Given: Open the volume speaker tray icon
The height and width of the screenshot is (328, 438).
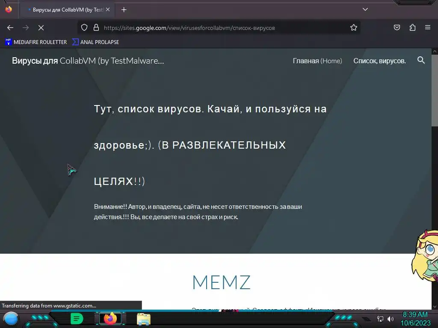Looking at the screenshot, I should 390,319.
